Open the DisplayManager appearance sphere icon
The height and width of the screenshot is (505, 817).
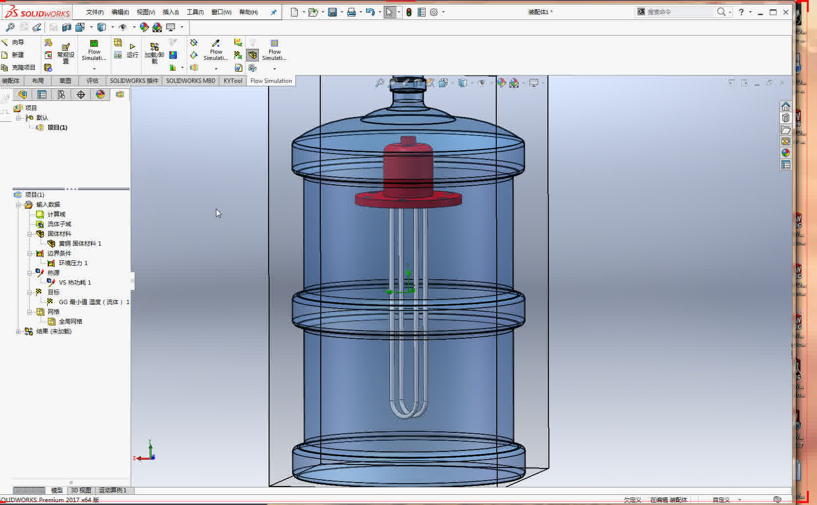100,95
